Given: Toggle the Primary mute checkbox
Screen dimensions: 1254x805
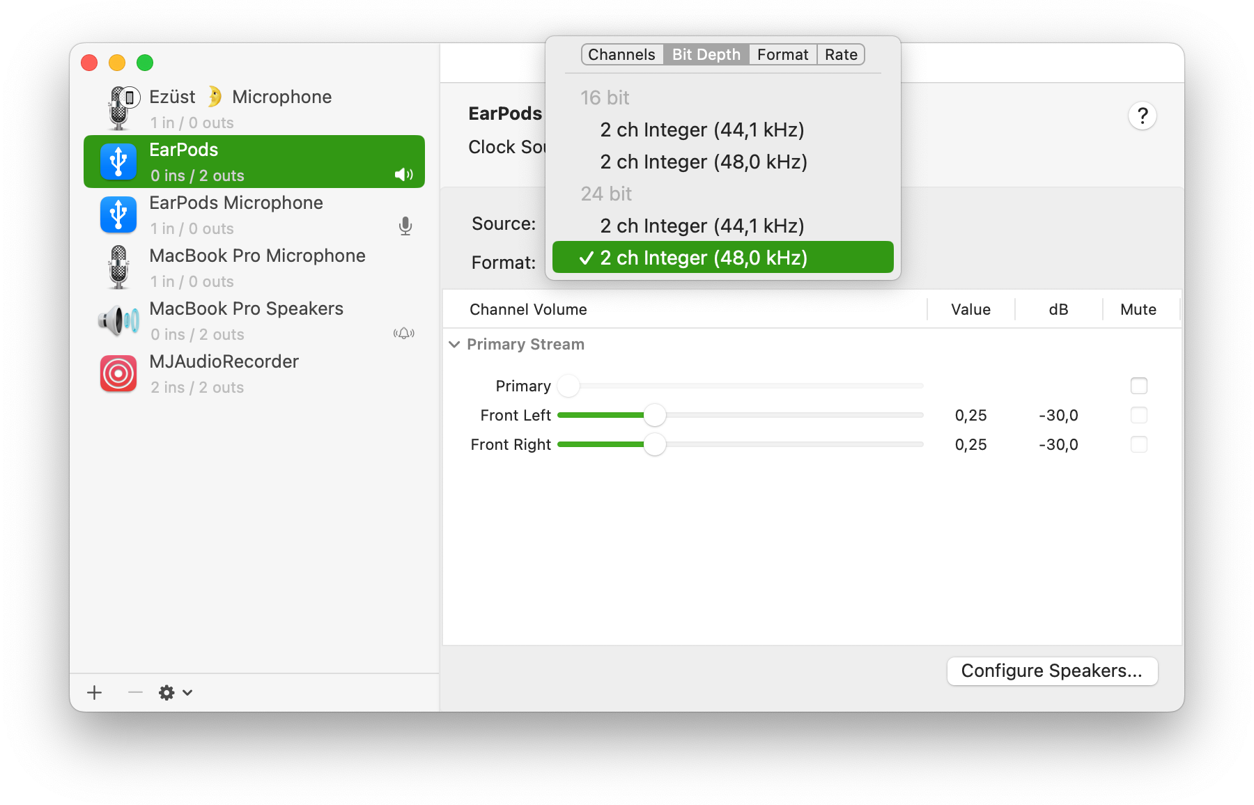Looking at the screenshot, I should [x=1138, y=386].
